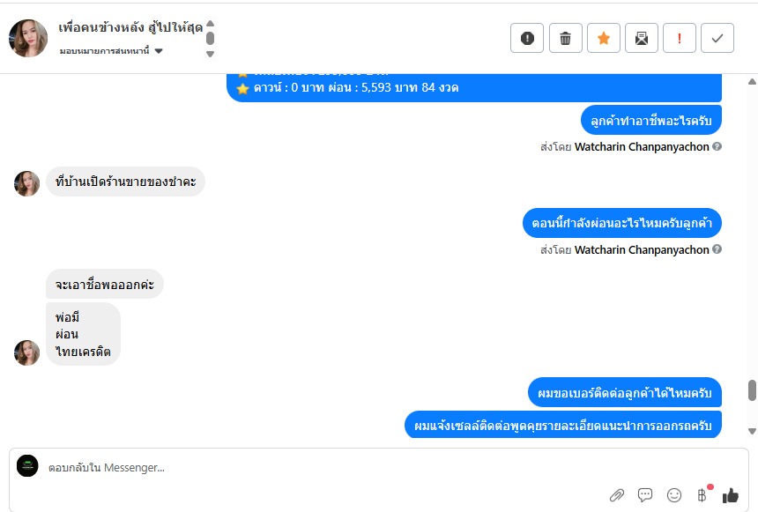Viewport: 758px width, 512px height.
Task: Attach a file with the paperclip icon
Action: coord(617,495)
